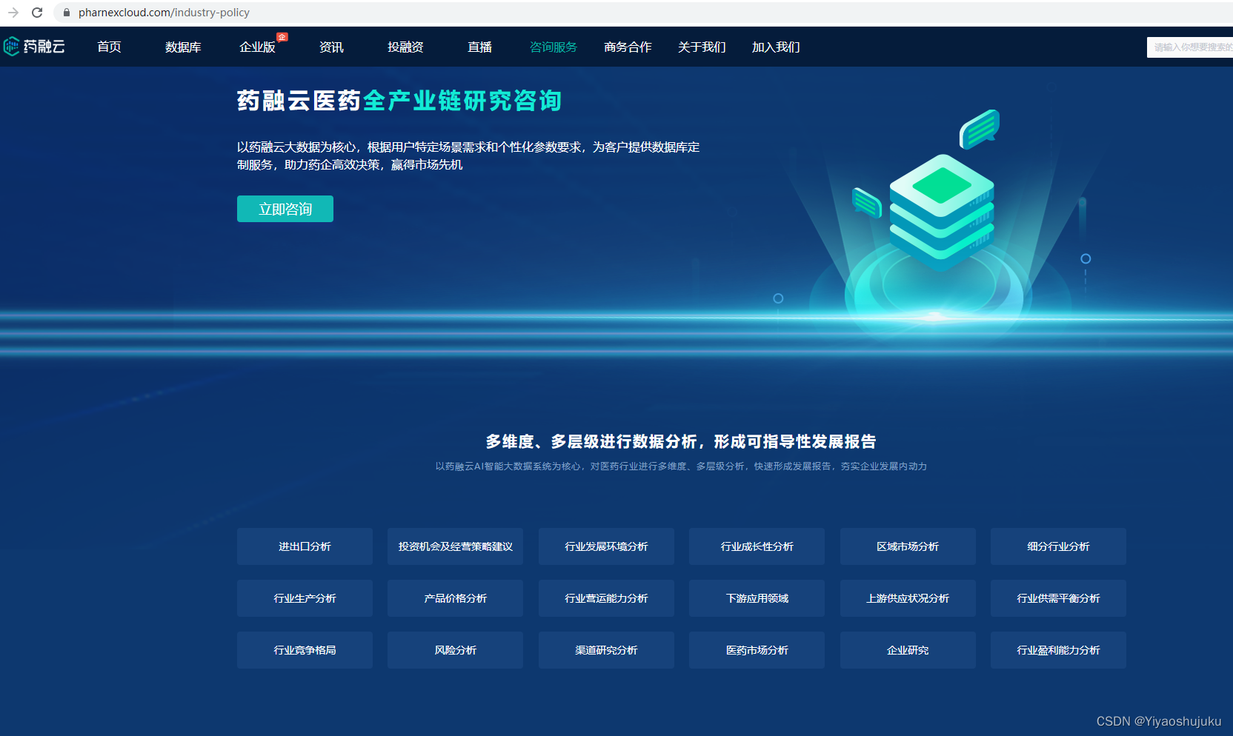
Task: Select the 行业生产分析 card
Action: click(305, 598)
